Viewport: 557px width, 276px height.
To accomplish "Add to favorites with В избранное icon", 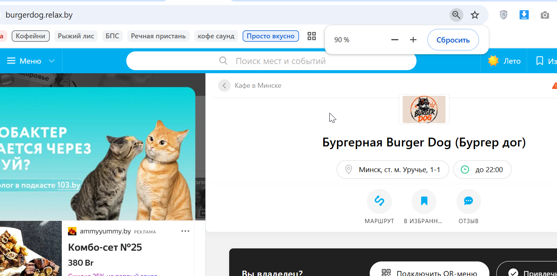I will (424, 201).
